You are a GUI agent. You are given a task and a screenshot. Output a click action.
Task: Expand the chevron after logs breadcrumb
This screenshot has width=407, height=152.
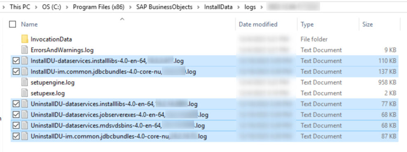(x=262, y=7)
